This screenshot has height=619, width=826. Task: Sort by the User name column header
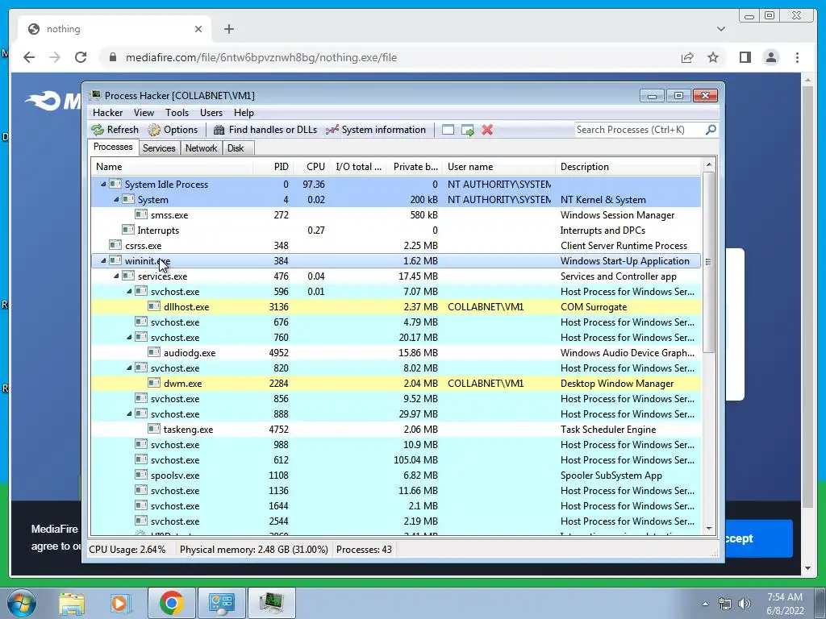coord(499,167)
